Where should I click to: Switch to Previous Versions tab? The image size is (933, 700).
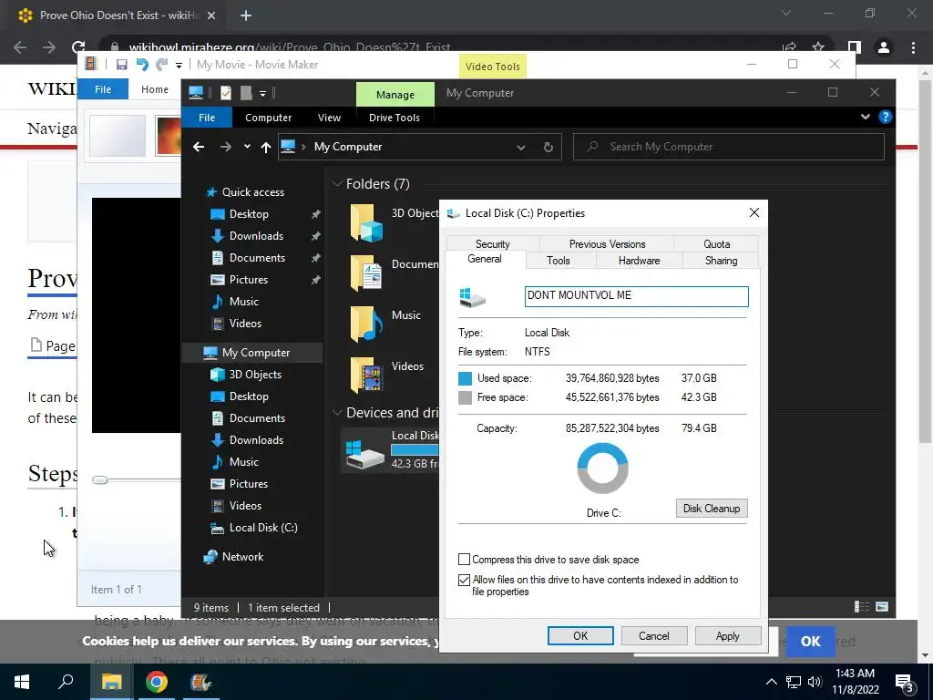pyautogui.click(x=607, y=244)
